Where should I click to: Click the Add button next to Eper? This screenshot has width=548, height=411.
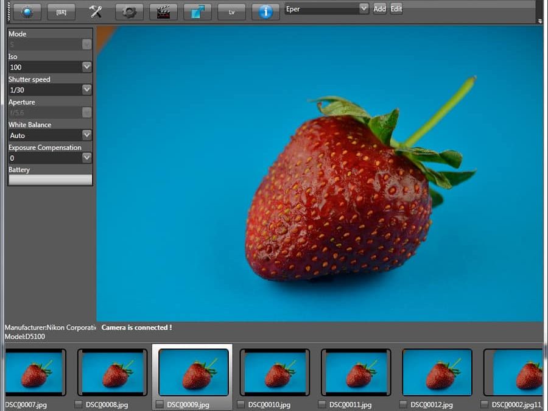tap(379, 9)
